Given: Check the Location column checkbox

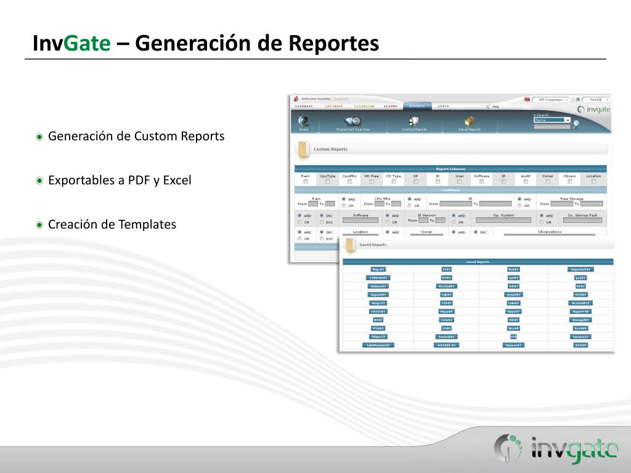Looking at the screenshot, I should click(x=593, y=182).
